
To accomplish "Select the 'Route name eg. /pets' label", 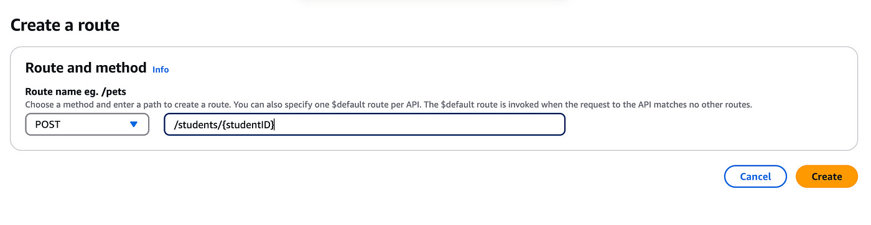I will 75,92.
